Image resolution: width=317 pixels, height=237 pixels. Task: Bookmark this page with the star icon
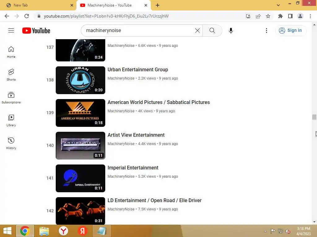point(268,16)
